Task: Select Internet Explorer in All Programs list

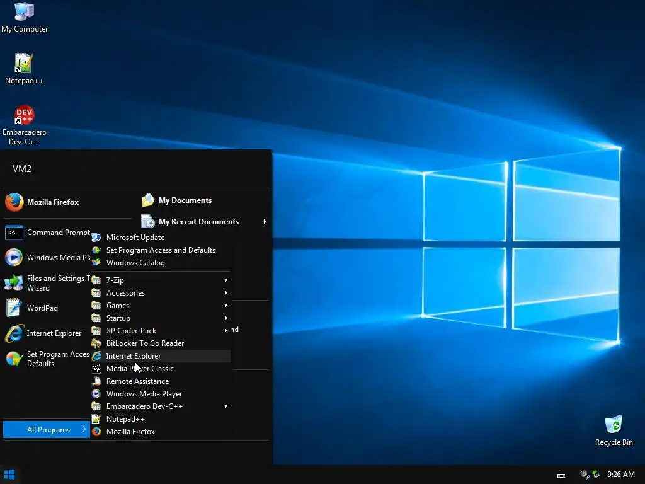Action: [x=161, y=356]
